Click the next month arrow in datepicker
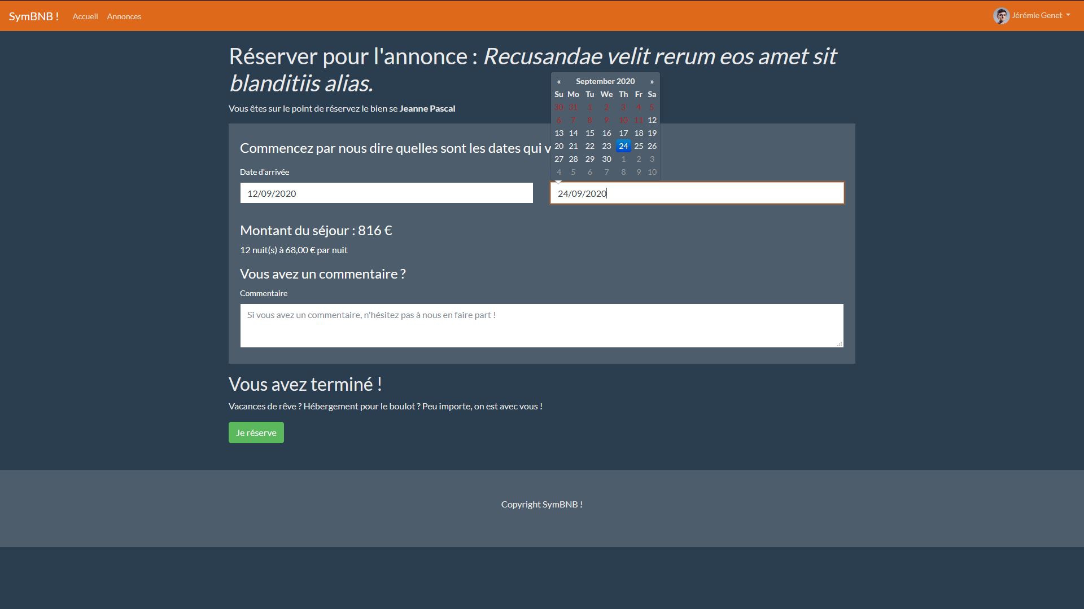Screen dimensions: 1084x609 click(652, 81)
